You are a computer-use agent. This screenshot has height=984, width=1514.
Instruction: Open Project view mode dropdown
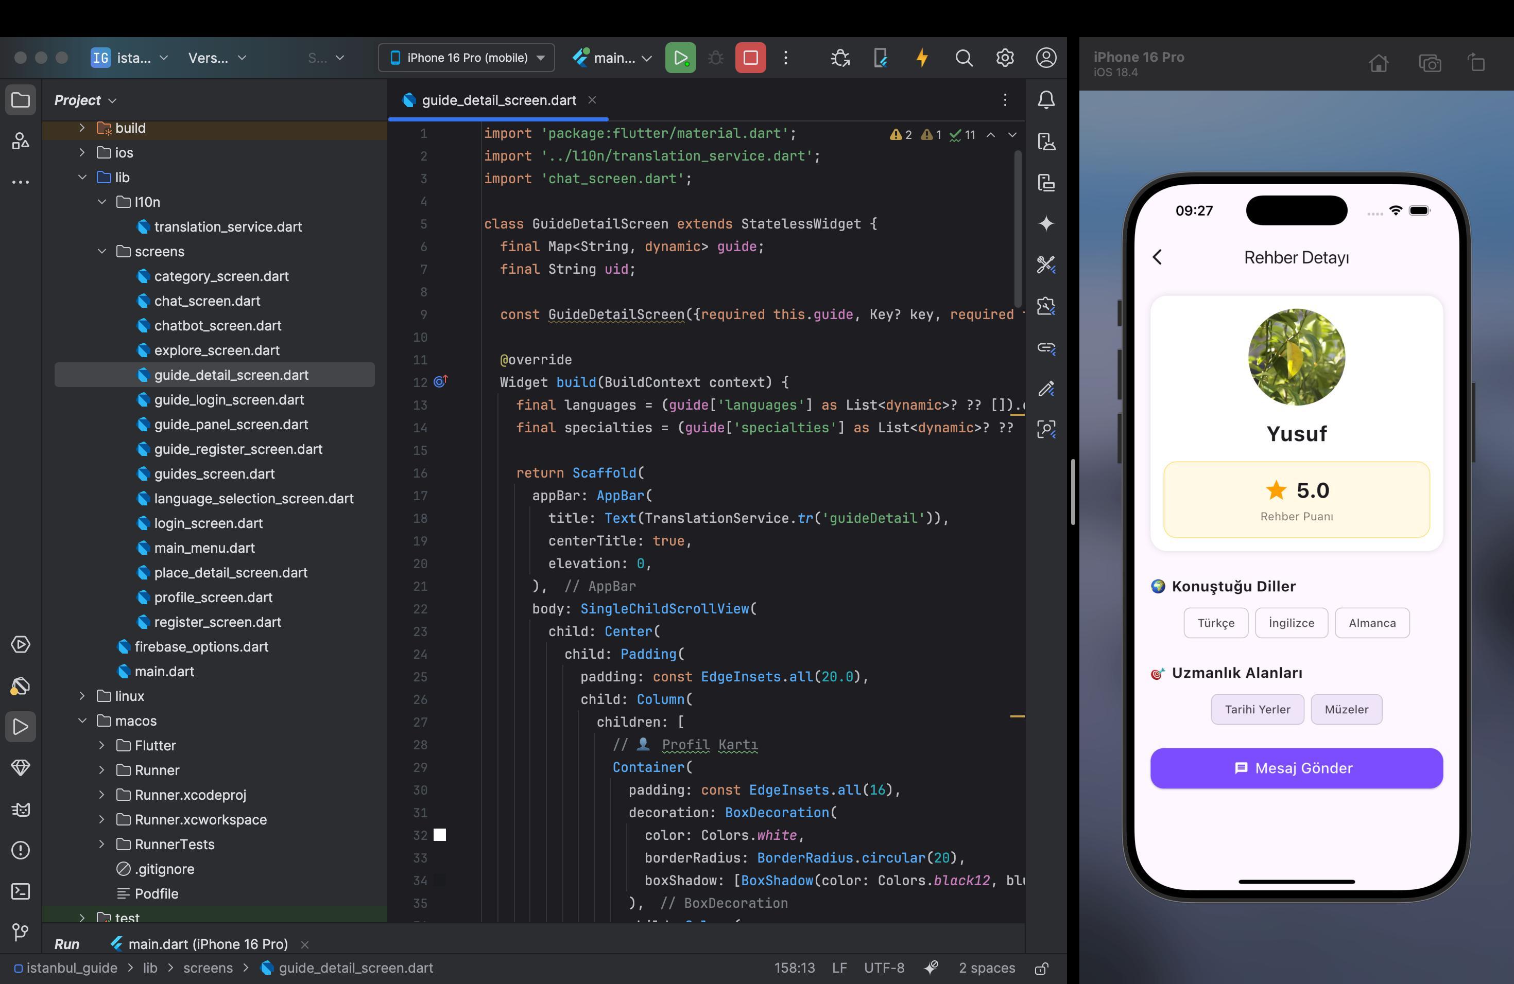pyautogui.click(x=85, y=100)
